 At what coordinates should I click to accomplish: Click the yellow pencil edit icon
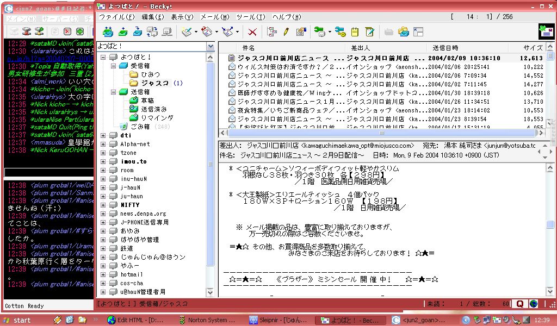[286, 32]
